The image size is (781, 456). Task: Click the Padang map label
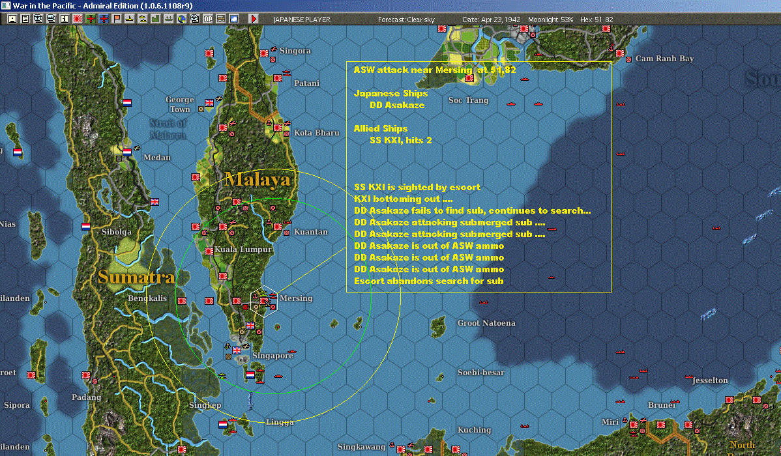(86, 397)
